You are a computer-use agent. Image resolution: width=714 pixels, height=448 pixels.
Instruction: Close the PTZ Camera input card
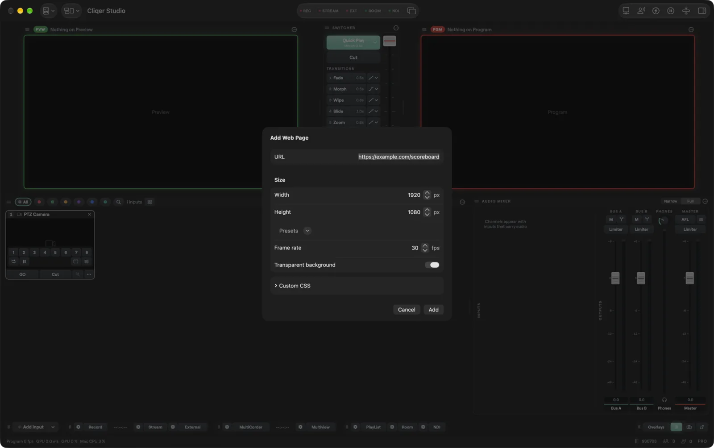coord(89,215)
